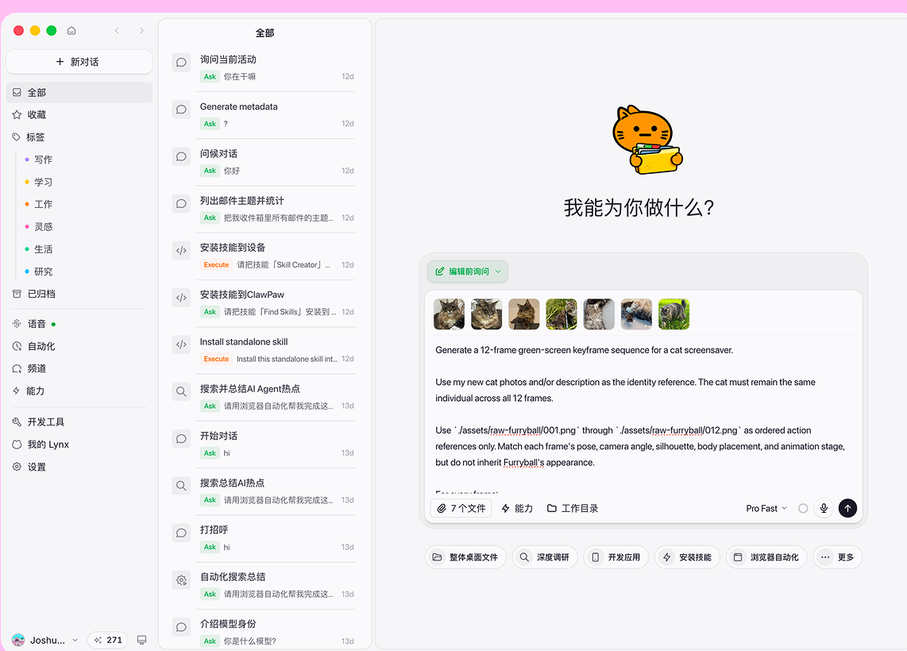Open the 列出邮件主题并统计 conversation

coord(265,209)
